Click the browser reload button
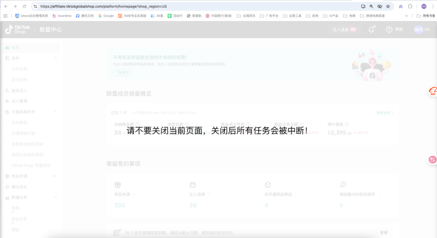This screenshot has width=437, height=238. click(24, 6)
